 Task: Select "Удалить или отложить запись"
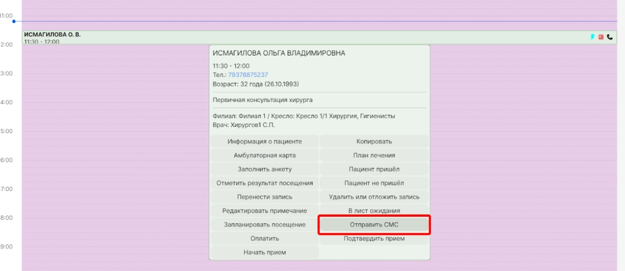(x=374, y=197)
